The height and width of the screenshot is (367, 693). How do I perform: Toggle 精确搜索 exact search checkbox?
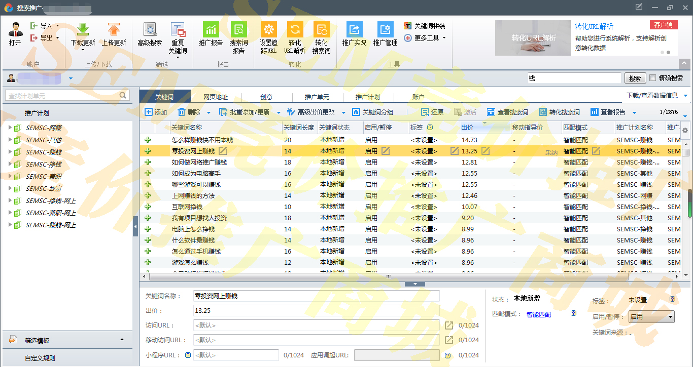tap(653, 78)
